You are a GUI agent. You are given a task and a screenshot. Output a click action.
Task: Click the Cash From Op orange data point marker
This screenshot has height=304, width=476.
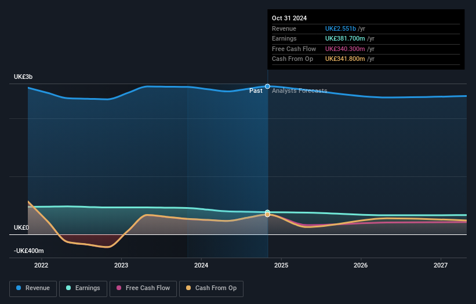click(267, 215)
